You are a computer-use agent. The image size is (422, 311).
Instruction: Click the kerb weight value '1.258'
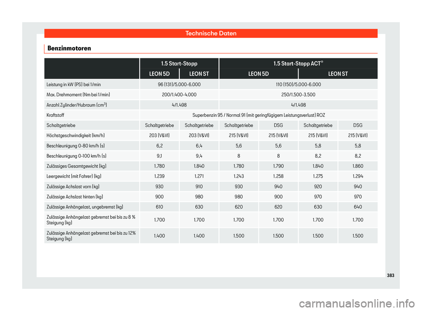278,177
